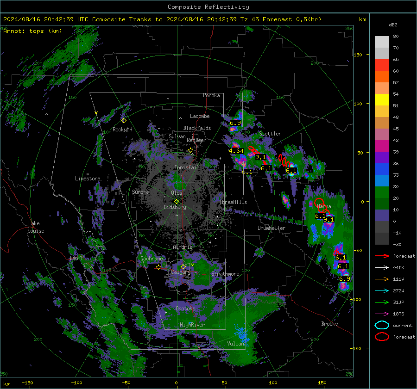Click the Sylvan label
The image size is (417, 389).
177,136
